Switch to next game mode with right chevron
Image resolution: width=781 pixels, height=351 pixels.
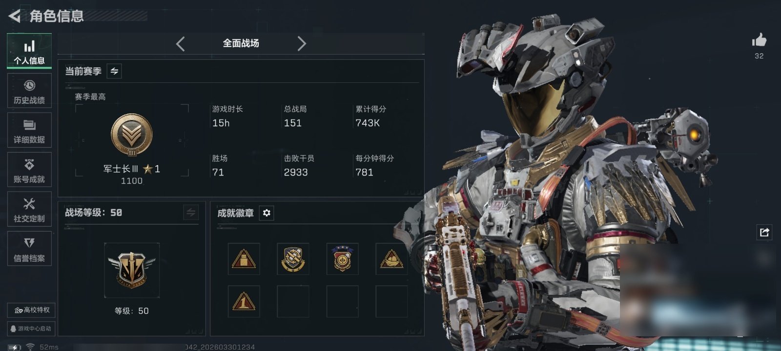click(x=302, y=44)
